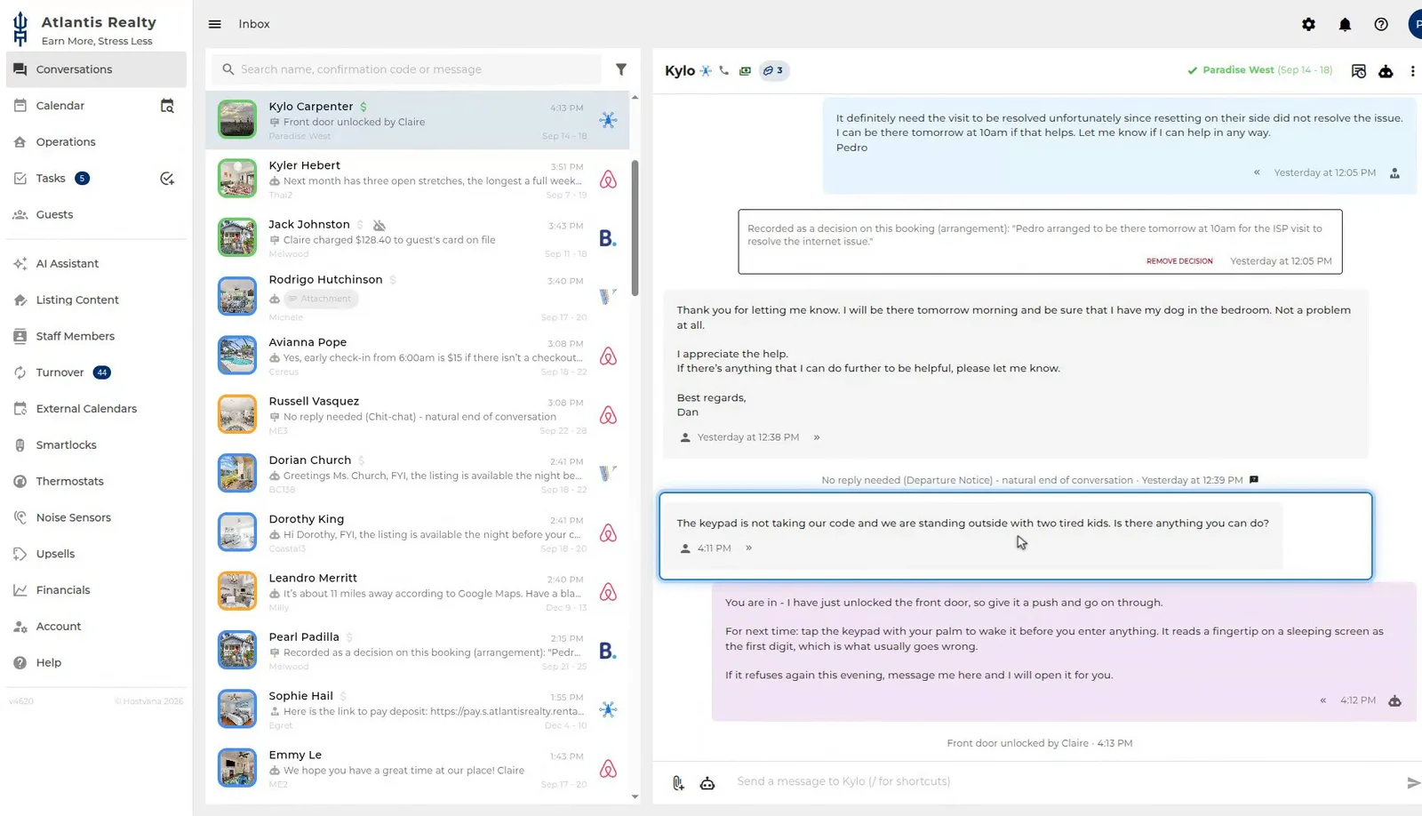Open the linked items badge showing 3
This screenshot has height=816, width=1422.
click(773, 70)
